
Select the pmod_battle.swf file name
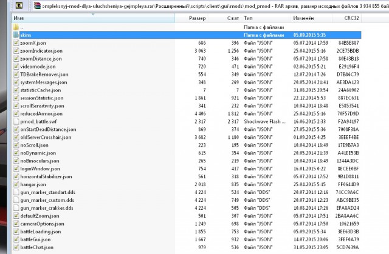pyautogui.click(x=38, y=122)
